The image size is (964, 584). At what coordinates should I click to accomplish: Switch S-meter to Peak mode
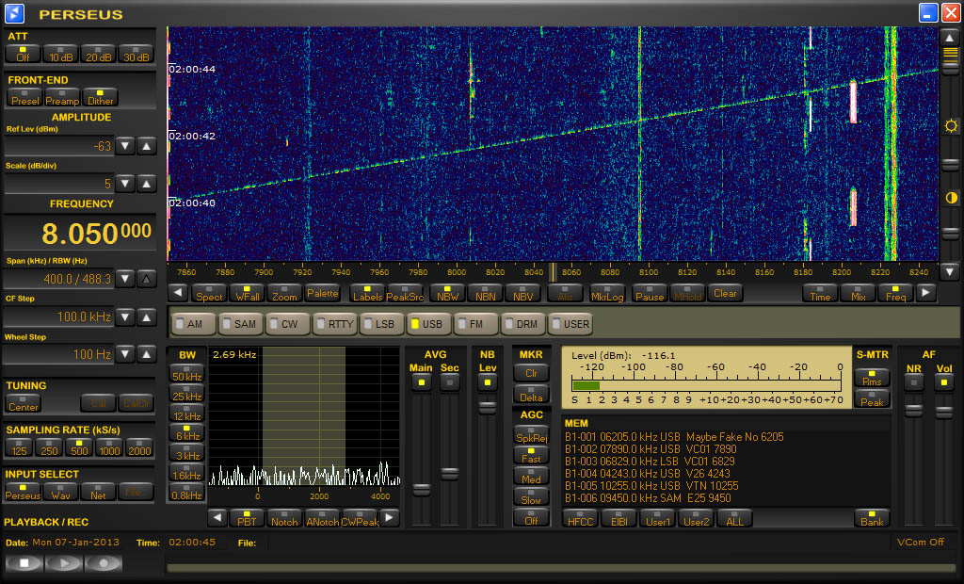pos(872,398)
